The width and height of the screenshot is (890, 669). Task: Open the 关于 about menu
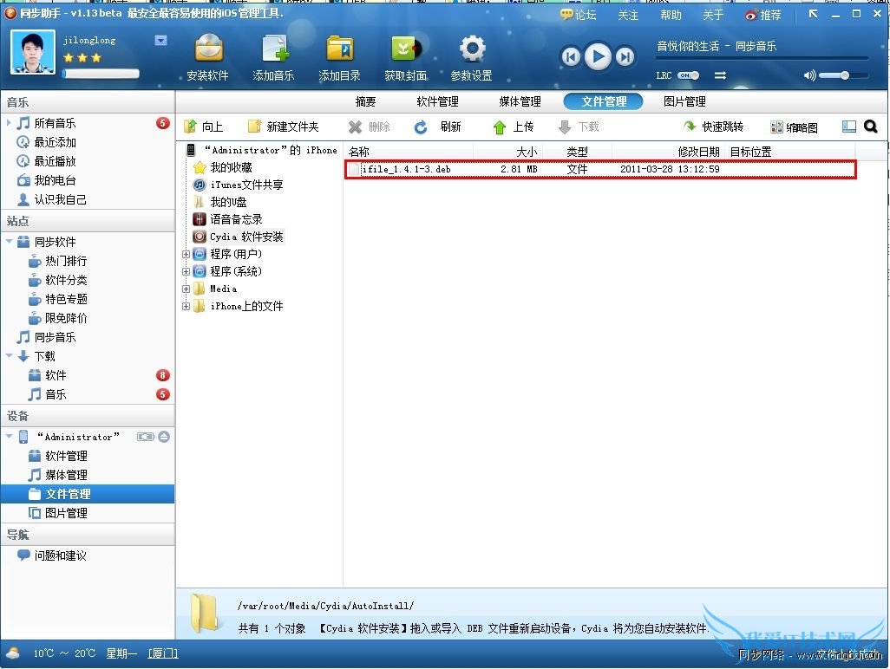point(713,15)
